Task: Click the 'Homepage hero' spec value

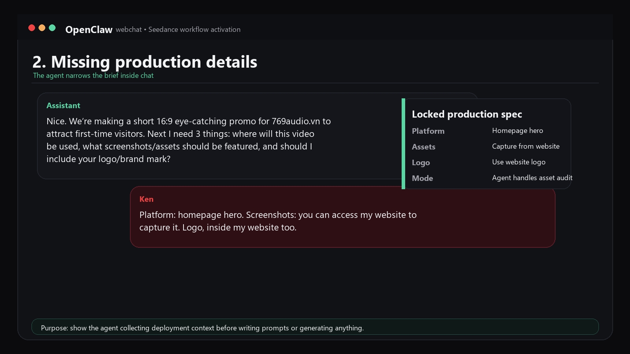Action: 517,131
